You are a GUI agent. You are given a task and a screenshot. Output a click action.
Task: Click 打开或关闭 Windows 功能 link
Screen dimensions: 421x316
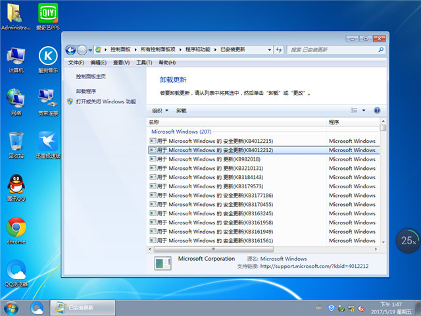tap(106, 101)
